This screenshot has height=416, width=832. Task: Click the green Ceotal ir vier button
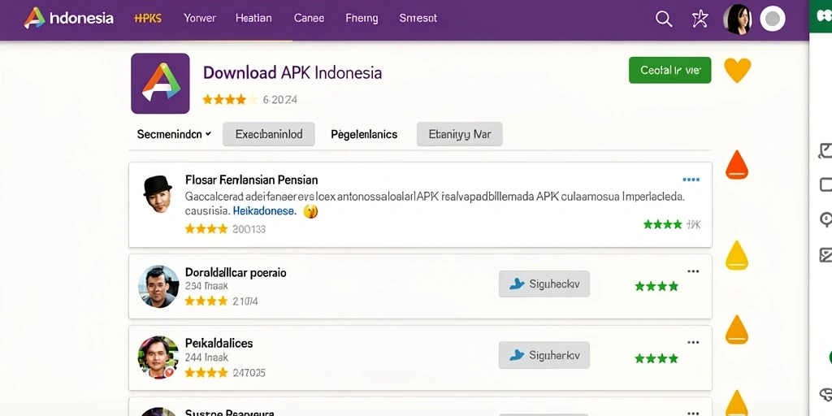(x=669, y=70)
